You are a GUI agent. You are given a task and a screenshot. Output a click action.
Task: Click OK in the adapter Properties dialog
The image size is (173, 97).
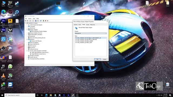pos(97,59)
